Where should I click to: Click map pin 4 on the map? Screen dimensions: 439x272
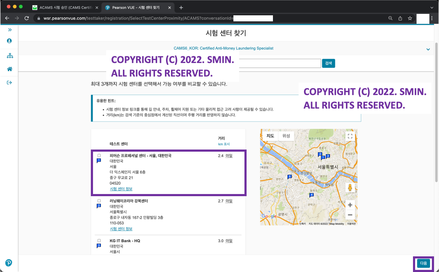pos(311,195)
